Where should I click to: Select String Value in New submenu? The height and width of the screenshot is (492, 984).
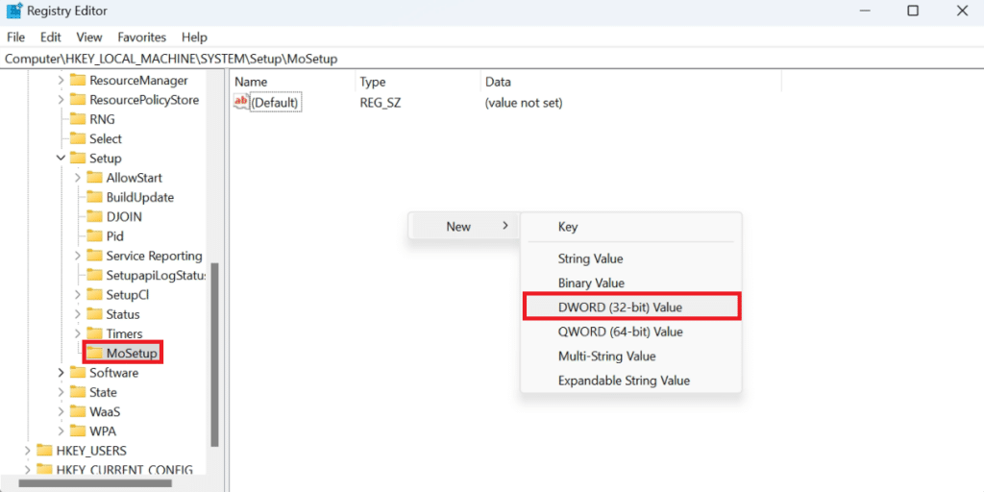pyautogui.click(x=590, y=258)
